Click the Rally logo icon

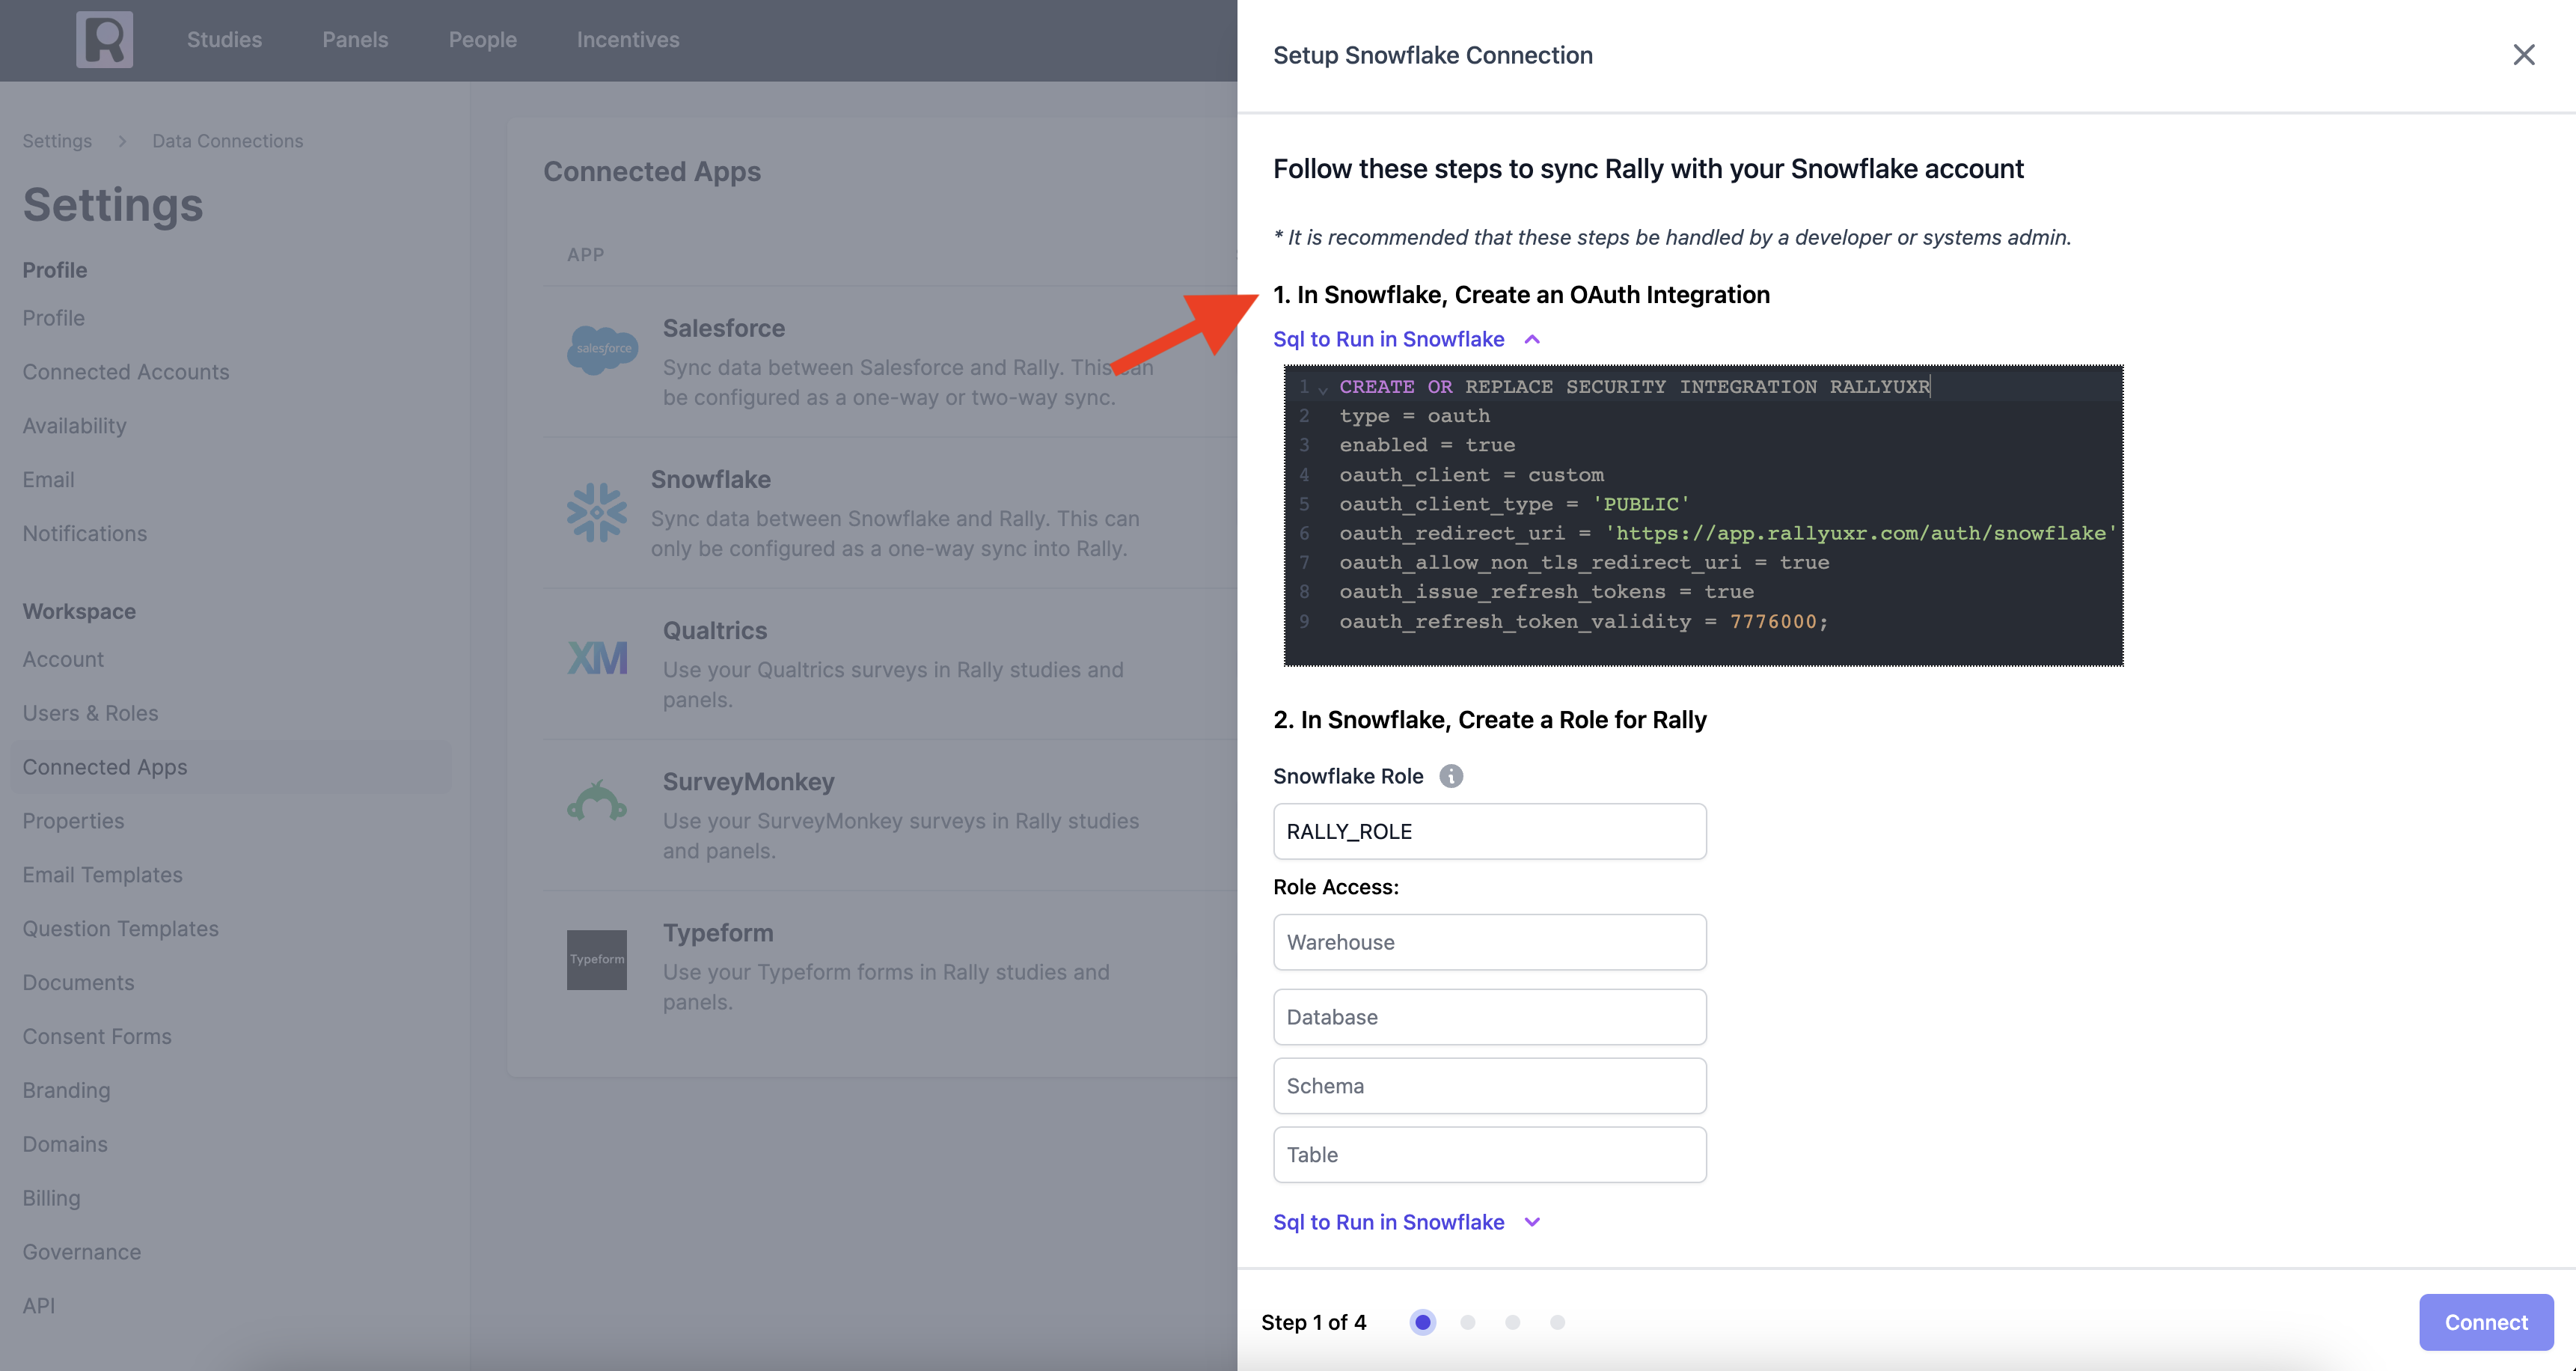pos(104,40)
